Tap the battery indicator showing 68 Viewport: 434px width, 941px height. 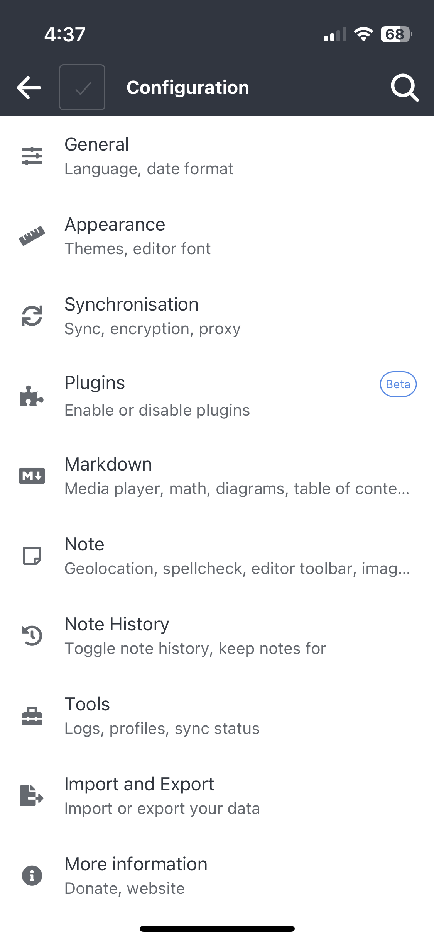point(396,34)
